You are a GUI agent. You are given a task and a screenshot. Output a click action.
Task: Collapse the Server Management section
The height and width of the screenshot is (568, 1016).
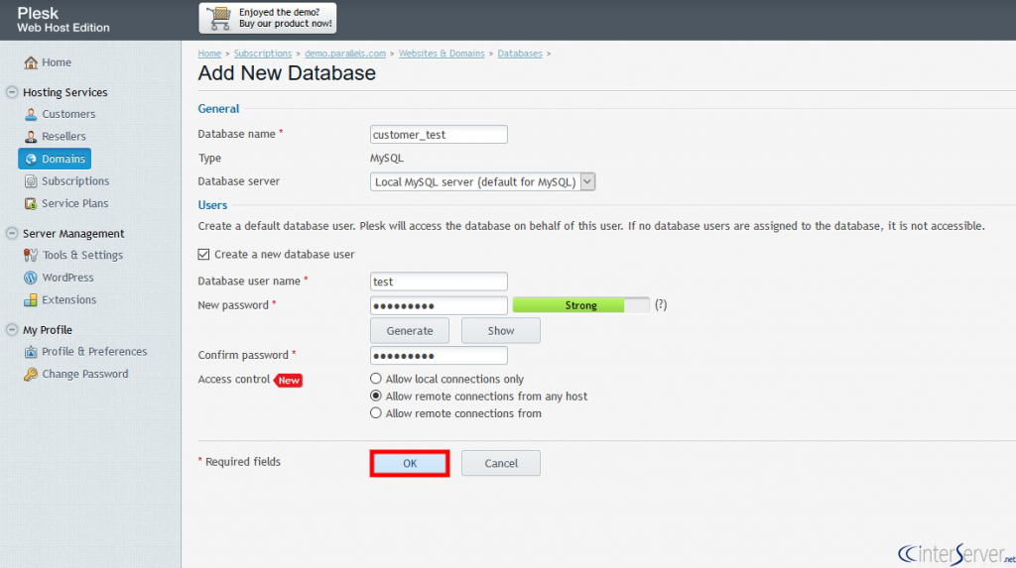12,234
